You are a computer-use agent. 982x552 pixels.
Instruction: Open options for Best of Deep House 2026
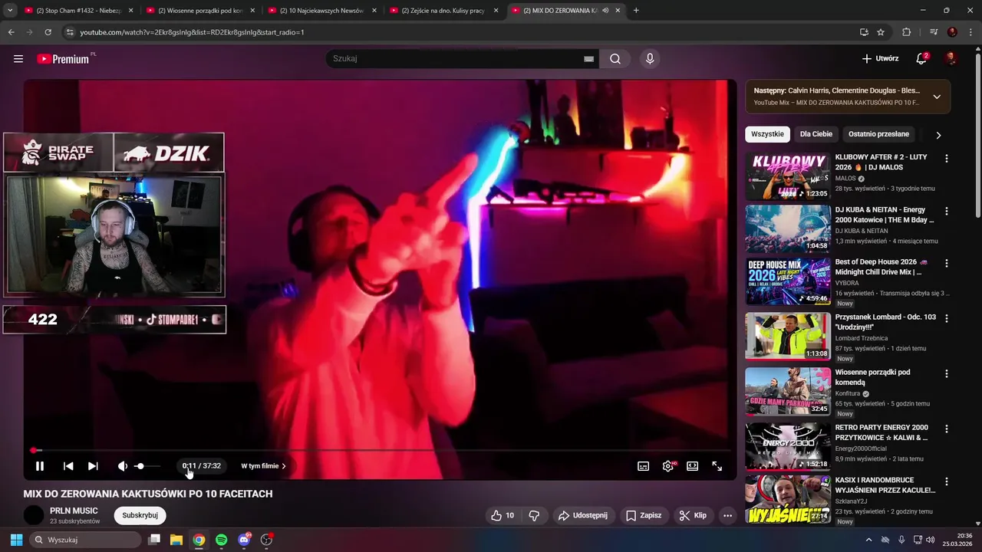click(x=946, y=263)
